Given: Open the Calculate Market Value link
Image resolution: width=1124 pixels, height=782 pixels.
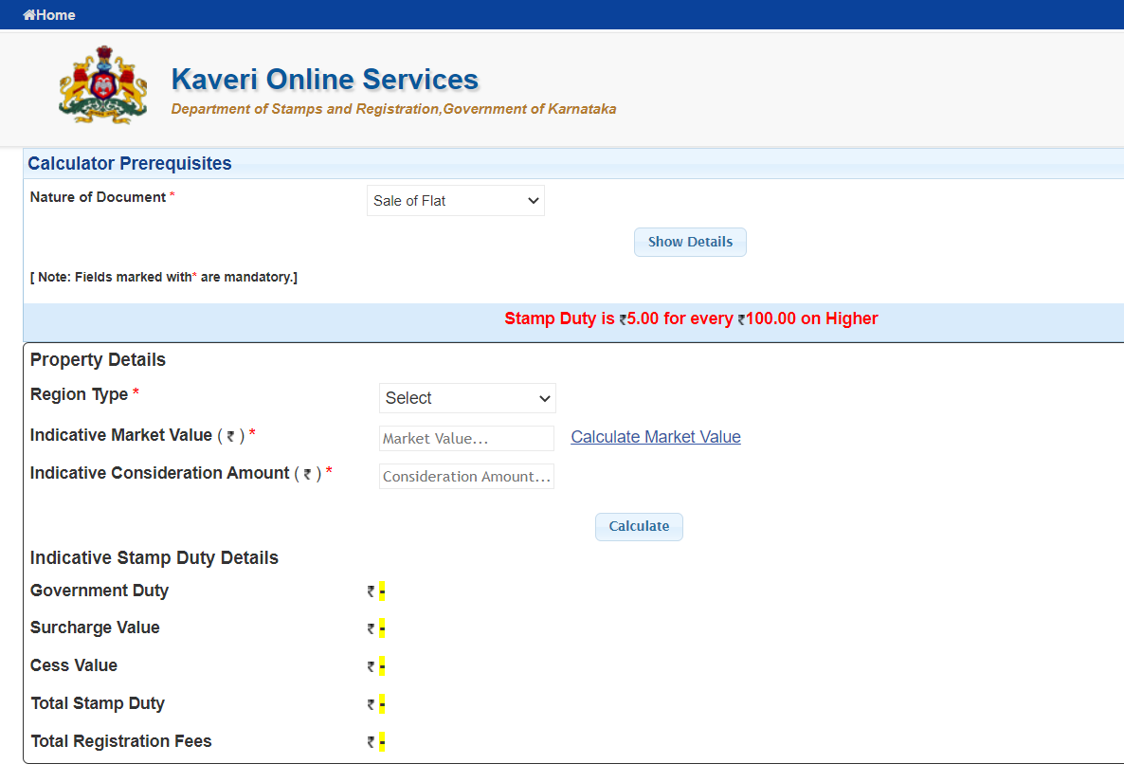Looking at the screenshot, I should coord(656,437).
